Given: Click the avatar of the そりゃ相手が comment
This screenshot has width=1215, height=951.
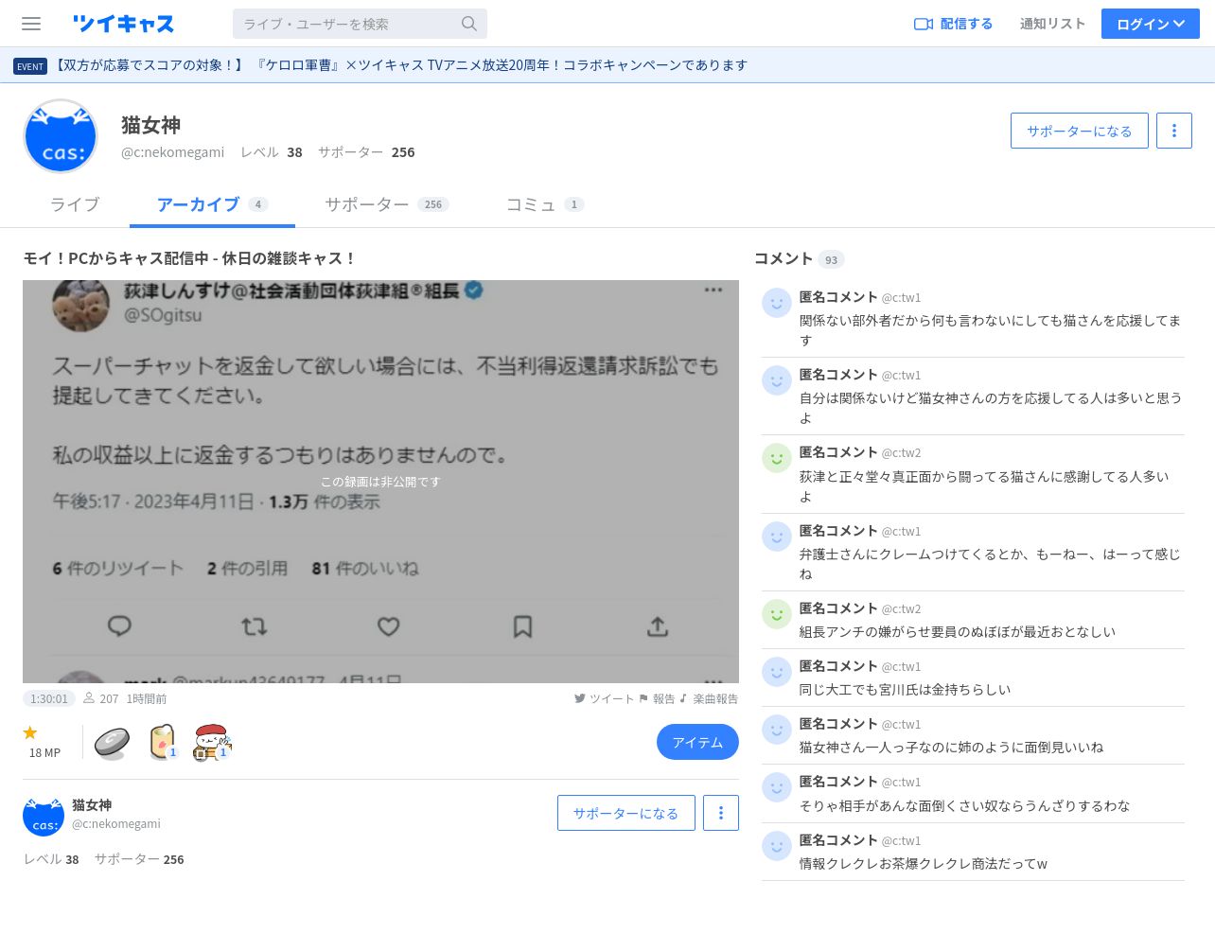Looking at the screenshot, I should pyautogui.click(x=777, y=787).
